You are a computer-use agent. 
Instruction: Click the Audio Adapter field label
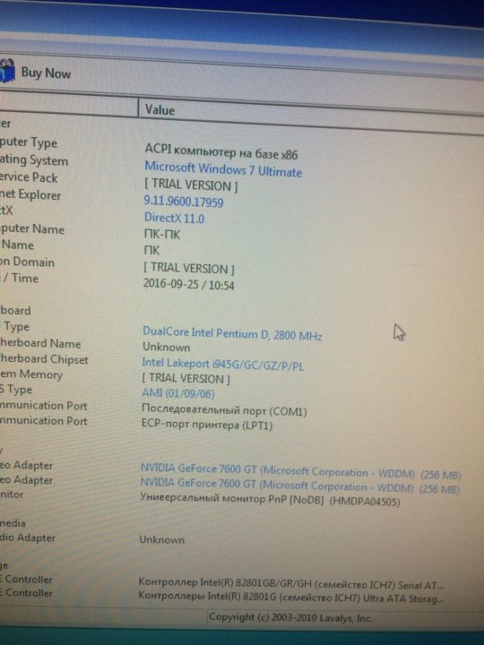pos(27,537)
